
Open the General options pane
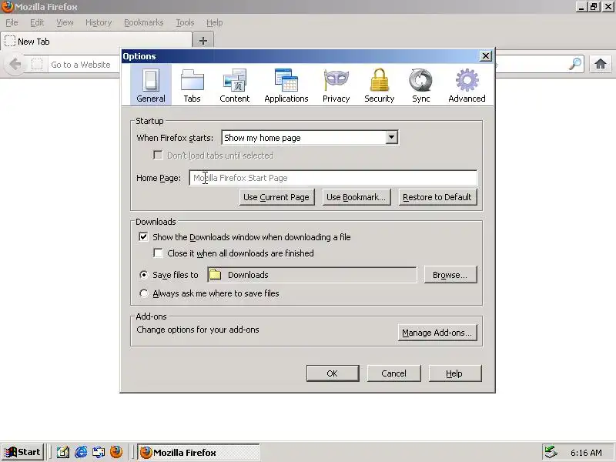[151, 85]
